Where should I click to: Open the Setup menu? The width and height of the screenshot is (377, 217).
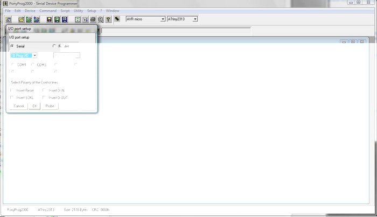coord(92,11)
